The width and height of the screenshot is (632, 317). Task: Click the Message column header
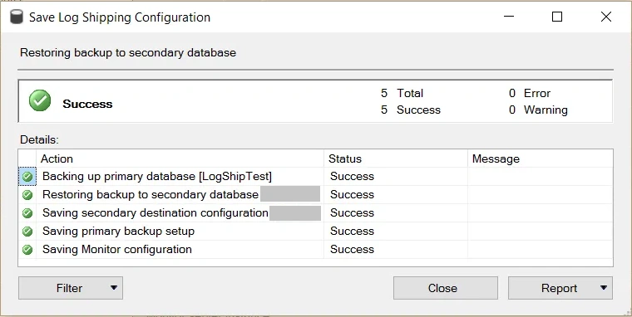tap(541, 158)
